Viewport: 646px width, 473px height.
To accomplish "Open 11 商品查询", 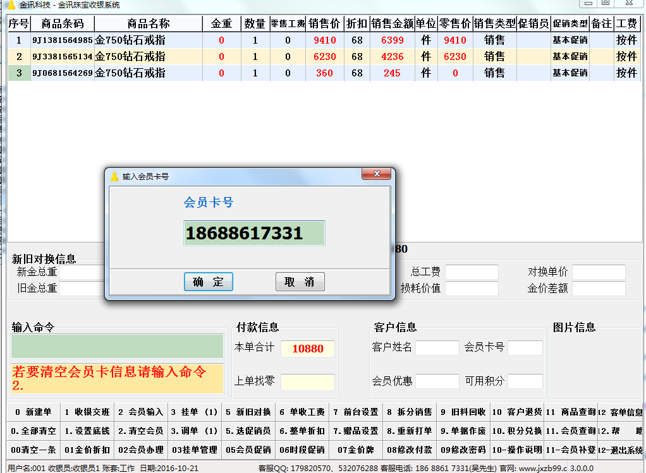I will [x=571, y=412].
